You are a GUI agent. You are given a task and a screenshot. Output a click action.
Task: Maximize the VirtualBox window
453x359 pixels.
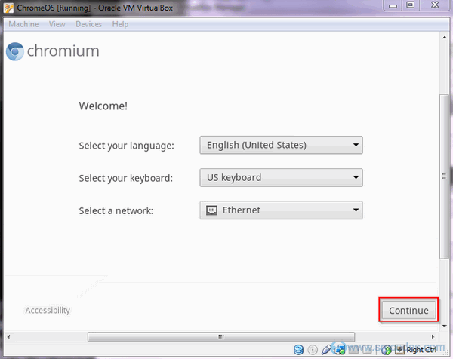[x=410, y=5]
